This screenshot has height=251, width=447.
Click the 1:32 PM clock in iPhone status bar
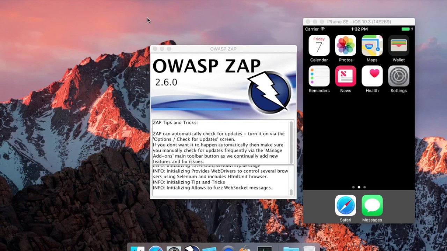point(359,29)
